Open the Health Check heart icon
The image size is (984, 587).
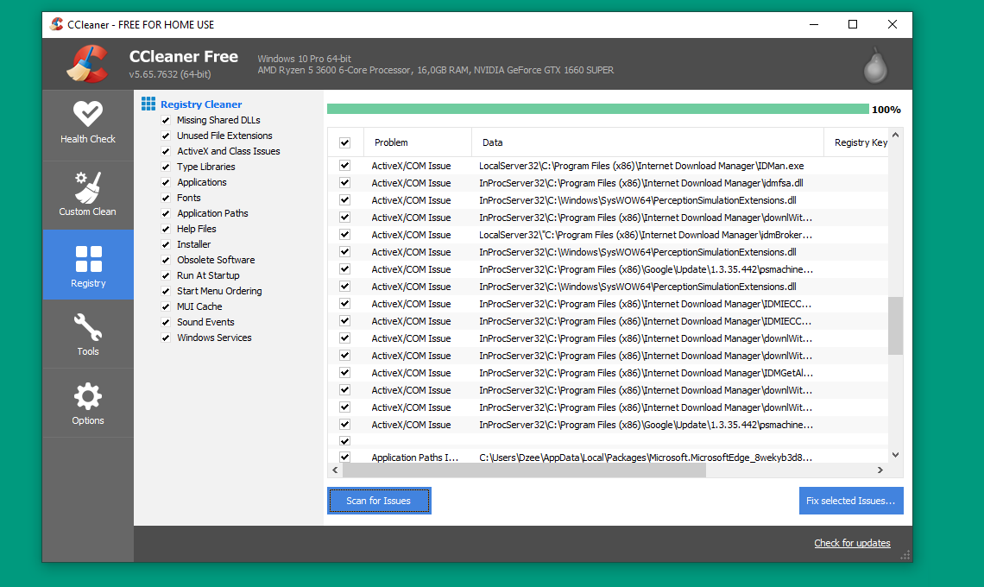click(x=88, y=114)
